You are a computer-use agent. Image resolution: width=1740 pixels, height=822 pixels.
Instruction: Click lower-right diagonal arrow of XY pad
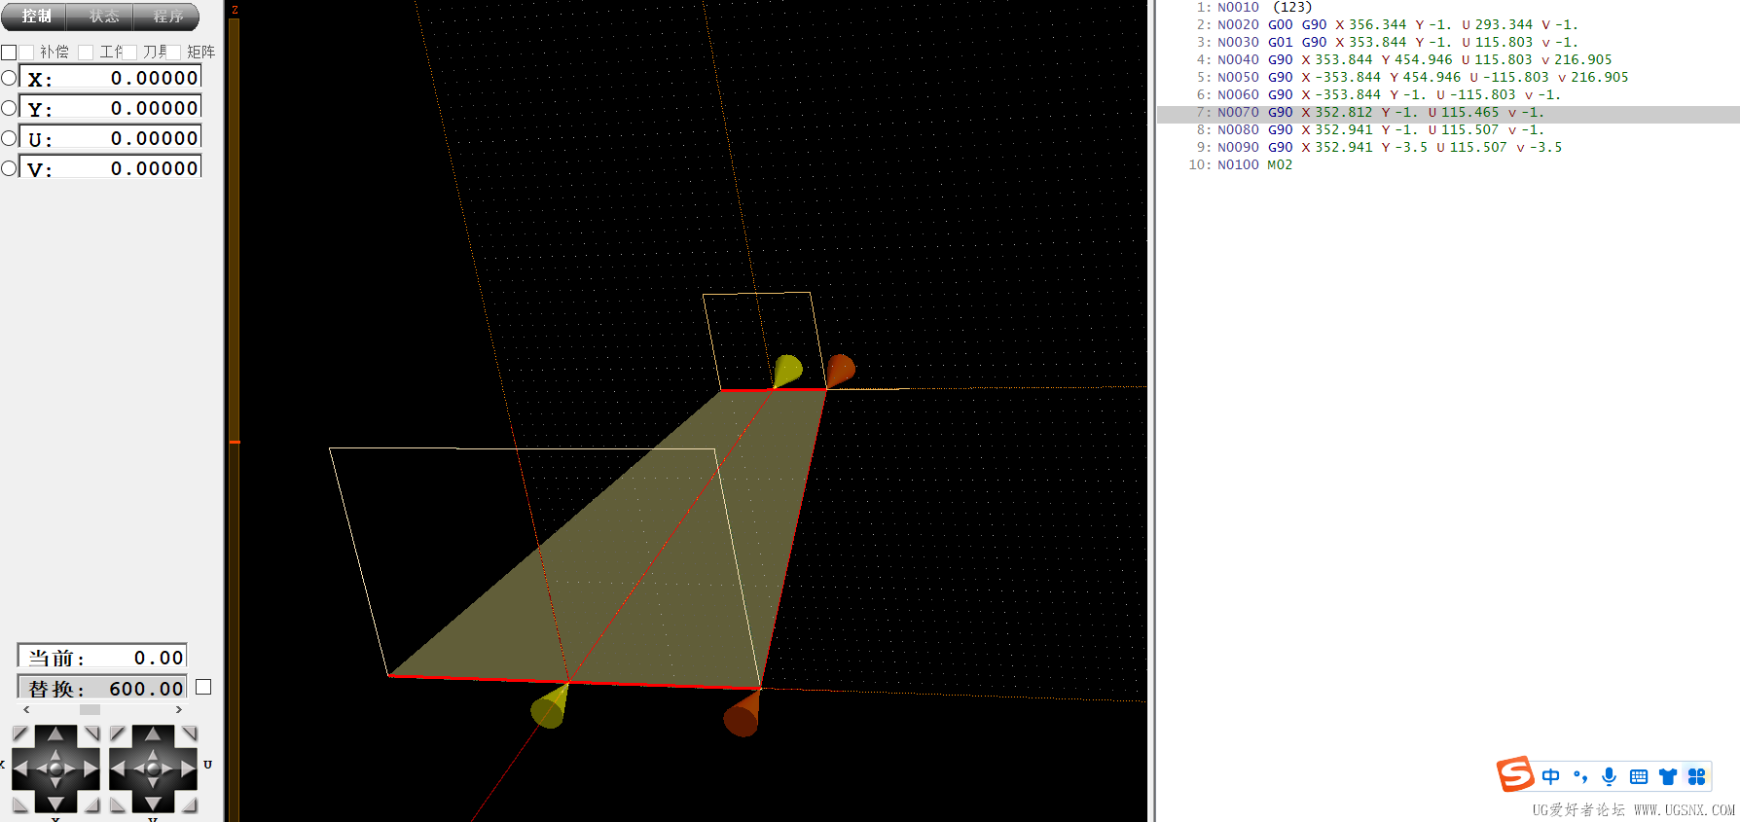tap(91, 804)
